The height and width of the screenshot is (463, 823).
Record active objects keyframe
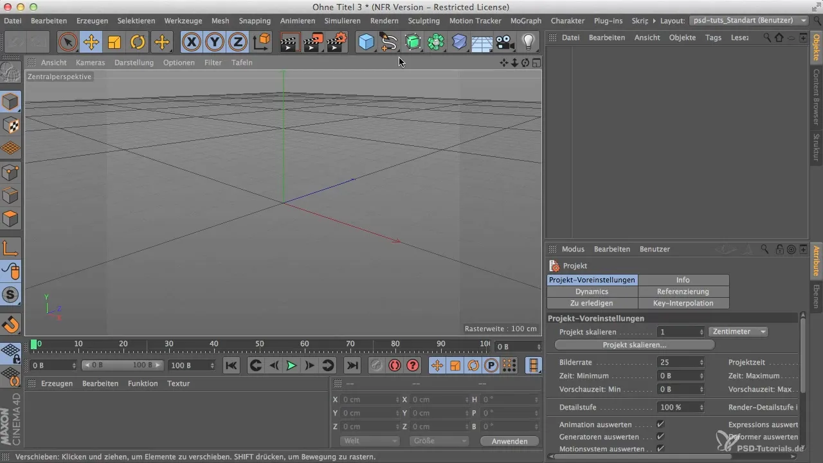[376, 365]
